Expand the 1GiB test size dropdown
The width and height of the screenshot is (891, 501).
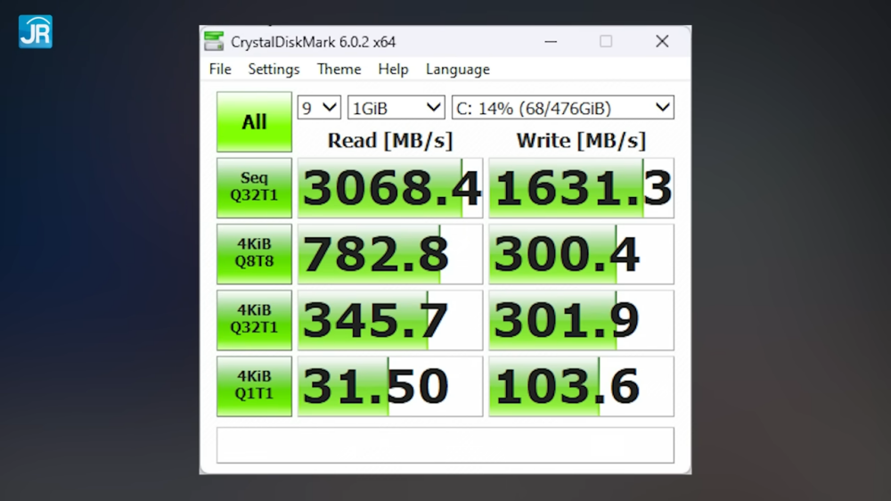396,108
